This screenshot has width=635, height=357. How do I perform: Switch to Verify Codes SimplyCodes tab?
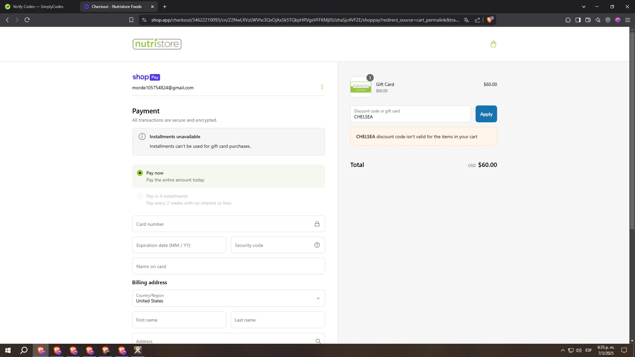point(38,7)
